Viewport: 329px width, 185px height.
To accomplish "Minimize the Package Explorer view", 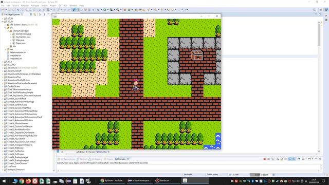I will [x=48, y=14].
